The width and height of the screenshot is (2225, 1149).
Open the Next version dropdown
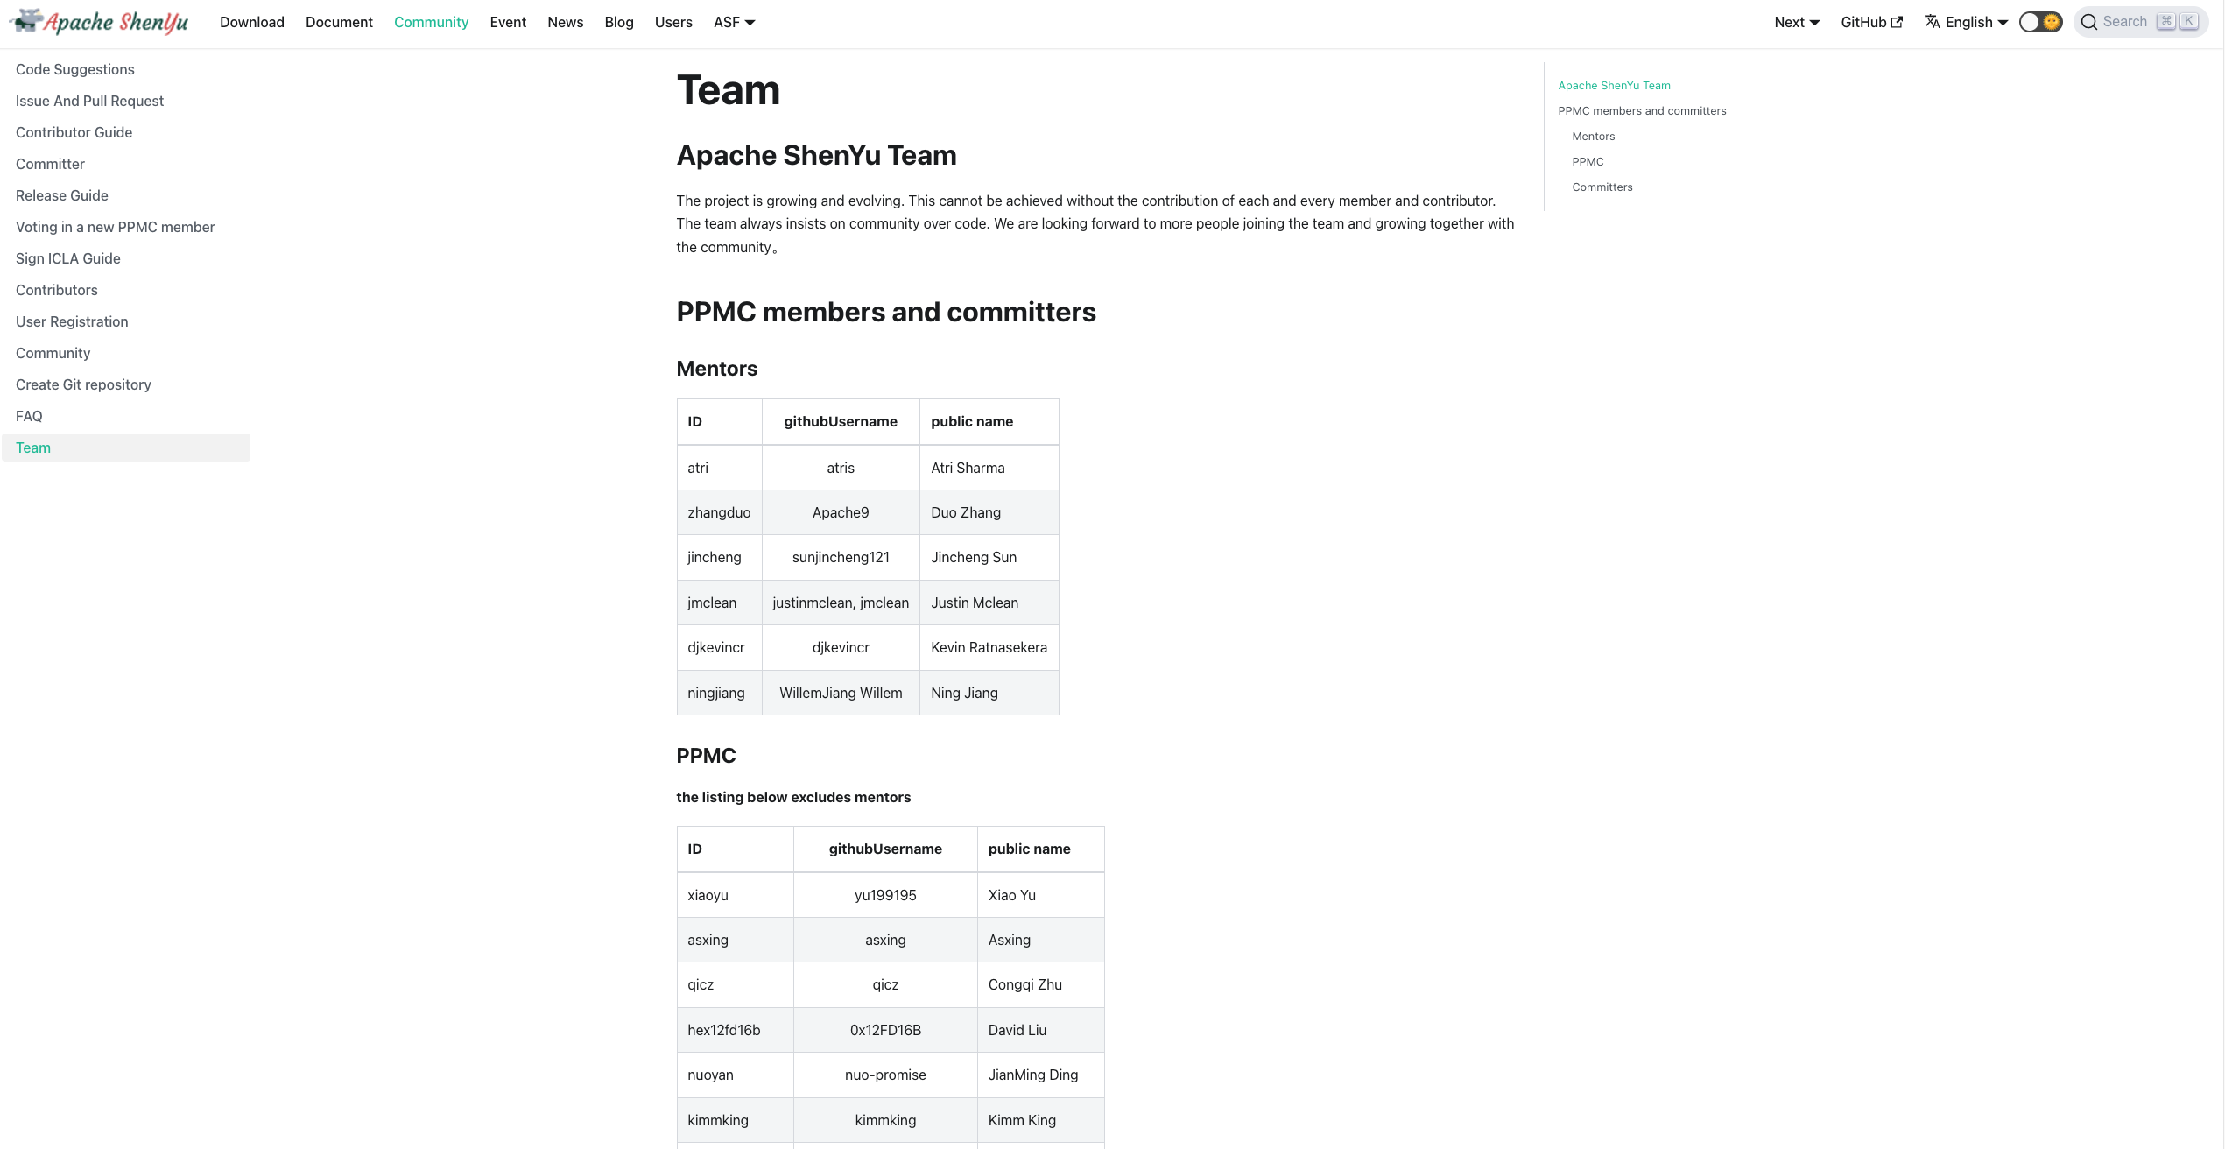tap(1797, 22)
